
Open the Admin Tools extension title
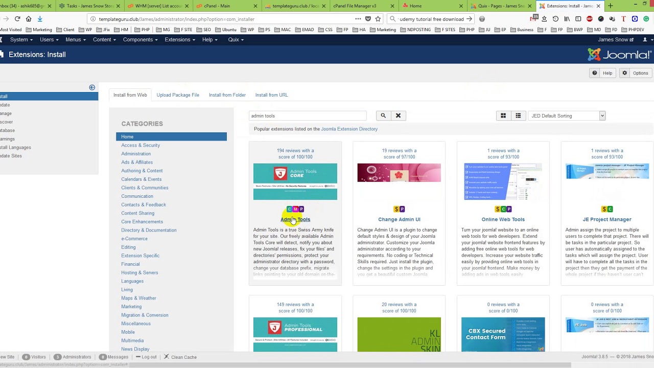point(295,219)
